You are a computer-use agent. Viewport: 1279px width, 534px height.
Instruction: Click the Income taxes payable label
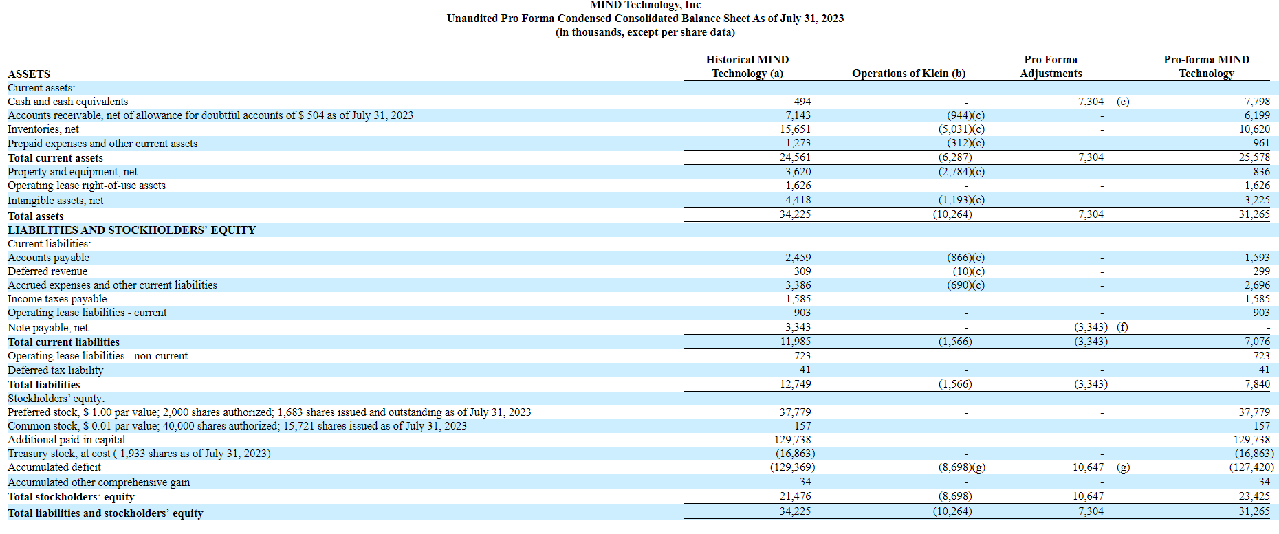pyautogui.click(x=57, y=299)
